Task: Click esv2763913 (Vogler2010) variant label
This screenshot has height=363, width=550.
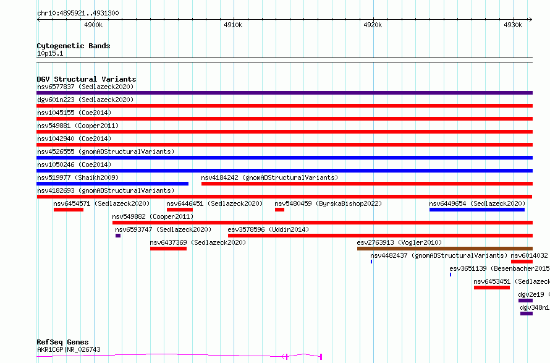Action: tap(399, 242)
